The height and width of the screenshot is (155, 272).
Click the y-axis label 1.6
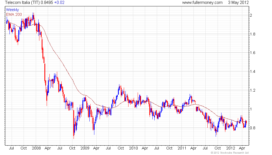(253, 53)
